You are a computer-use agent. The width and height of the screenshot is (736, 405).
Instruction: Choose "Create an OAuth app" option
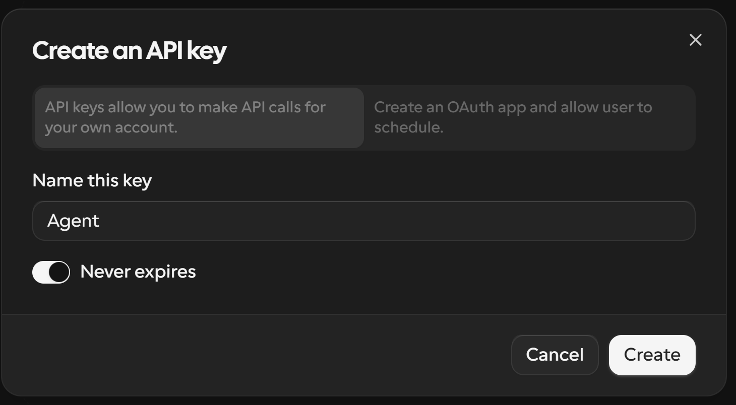click(529, 117)
